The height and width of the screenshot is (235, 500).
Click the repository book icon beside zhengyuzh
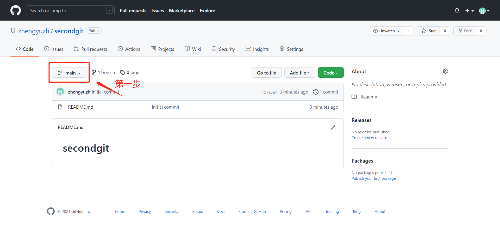click(x=13, y=31)
